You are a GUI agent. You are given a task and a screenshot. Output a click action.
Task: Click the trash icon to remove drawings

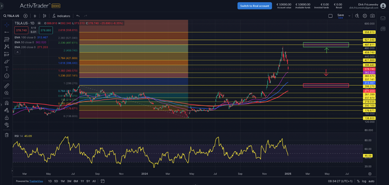[6, 135]
